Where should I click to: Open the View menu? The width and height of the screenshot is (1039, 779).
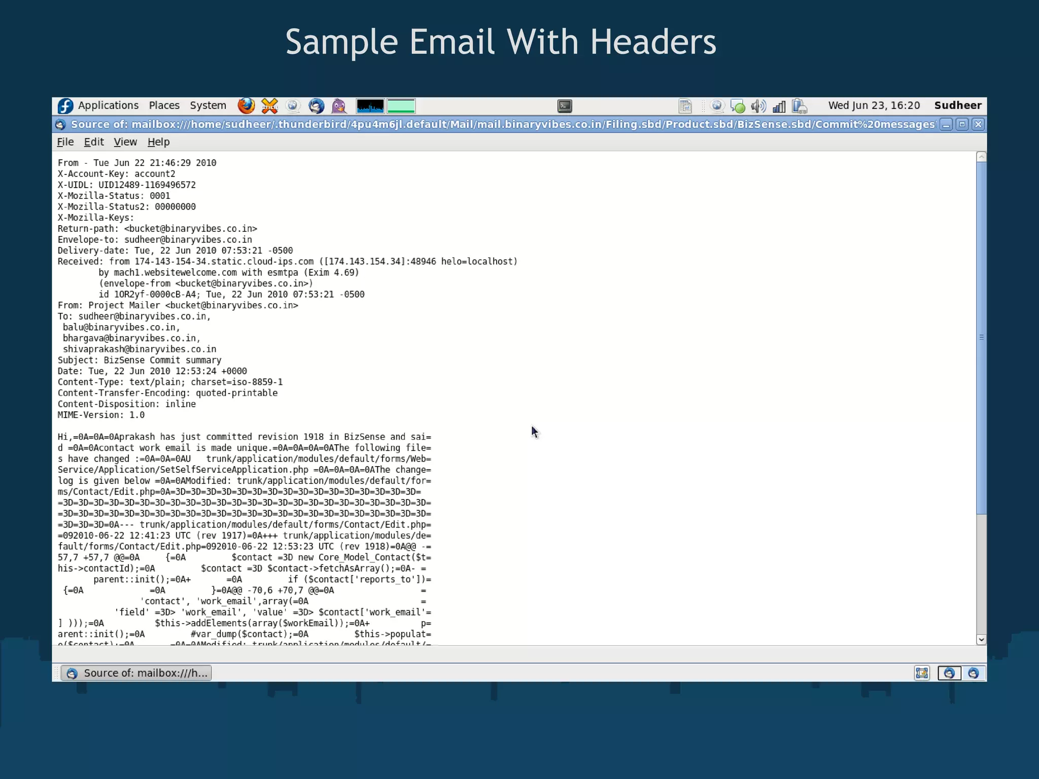pos(125,142)
